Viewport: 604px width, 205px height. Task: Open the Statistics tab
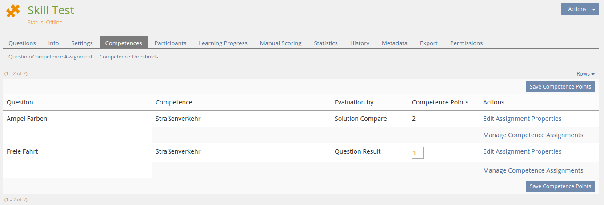[x=326, y=43]
